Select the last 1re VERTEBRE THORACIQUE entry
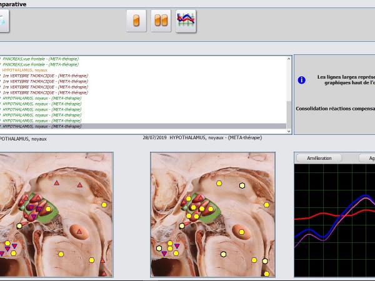 [x=45, y=92]
